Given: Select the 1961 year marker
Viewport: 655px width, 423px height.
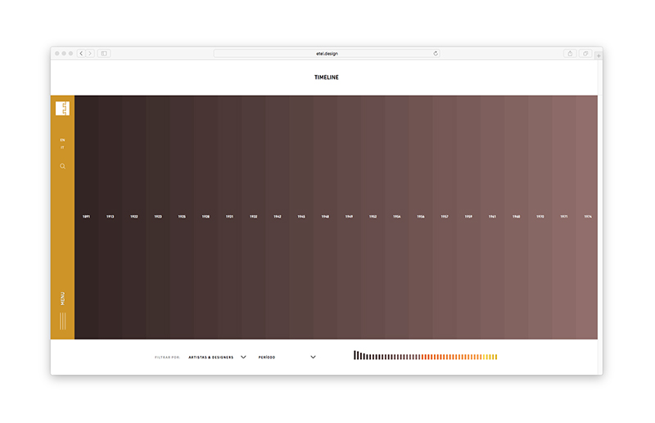Looking at the screenshot, I should click(493, 217).
